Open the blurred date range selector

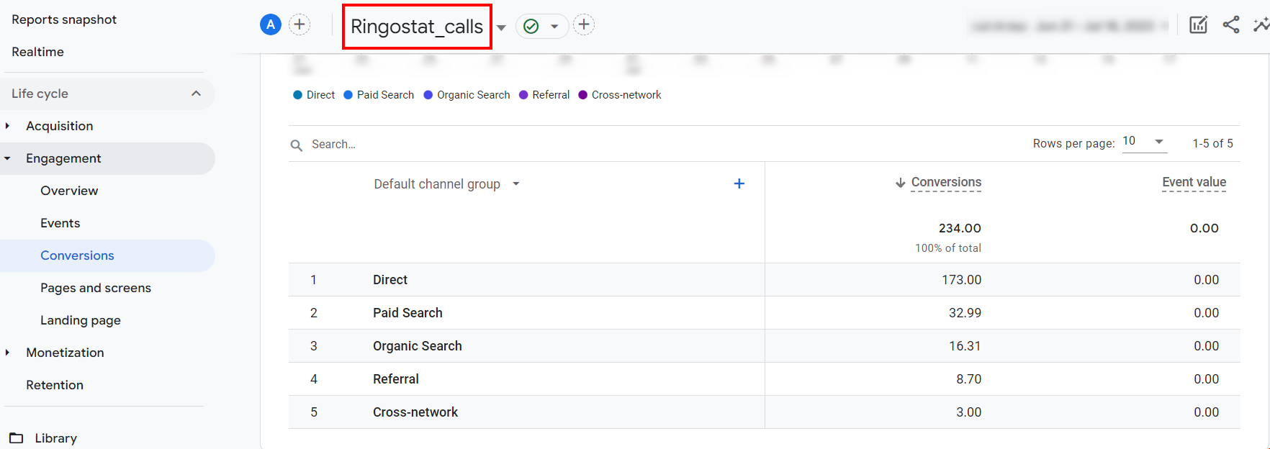(1068, 26)
